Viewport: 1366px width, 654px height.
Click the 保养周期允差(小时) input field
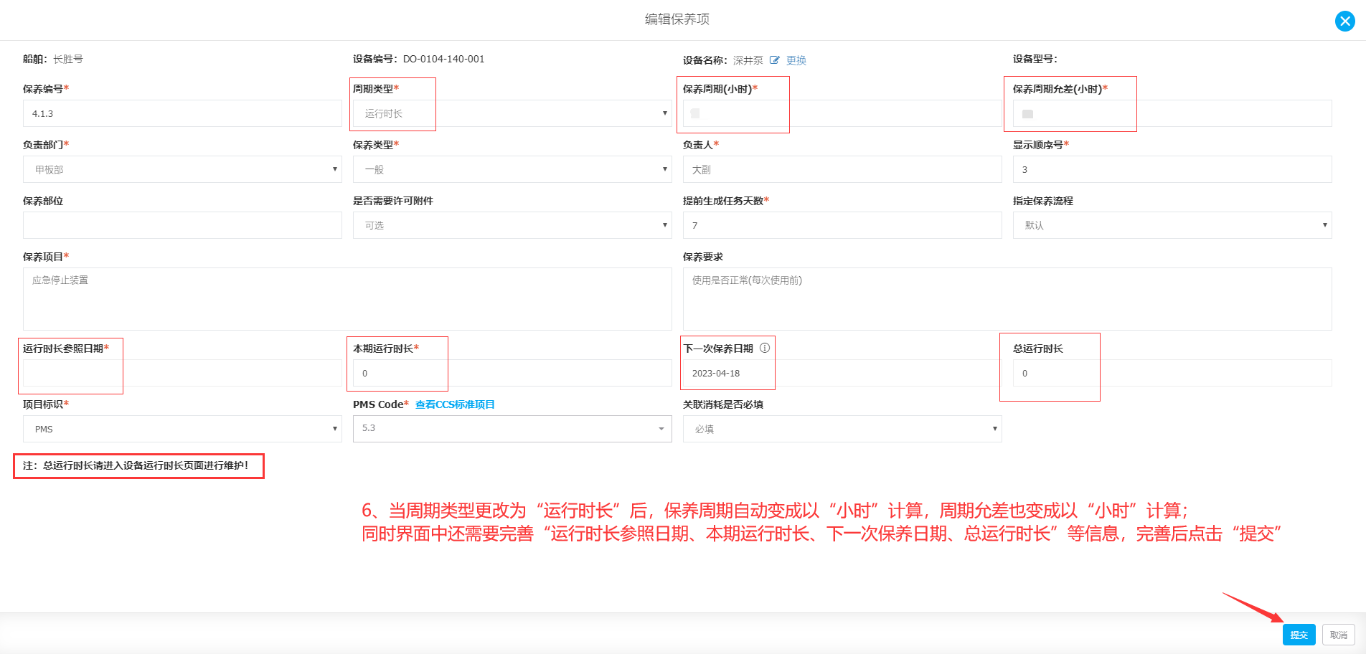pyautogui.click(x=1172, y=113)
